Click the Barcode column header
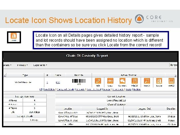The height and width of the screenshot is (135, 180). 79,75
